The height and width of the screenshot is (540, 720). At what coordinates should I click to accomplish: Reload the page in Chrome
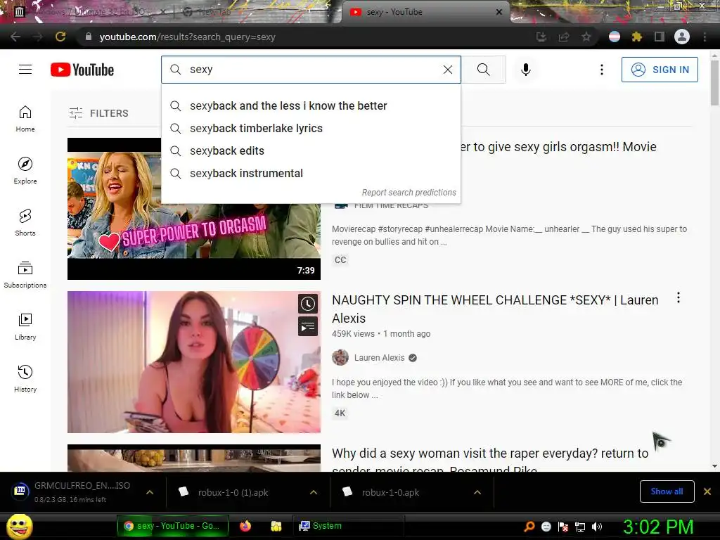point(60,37)
